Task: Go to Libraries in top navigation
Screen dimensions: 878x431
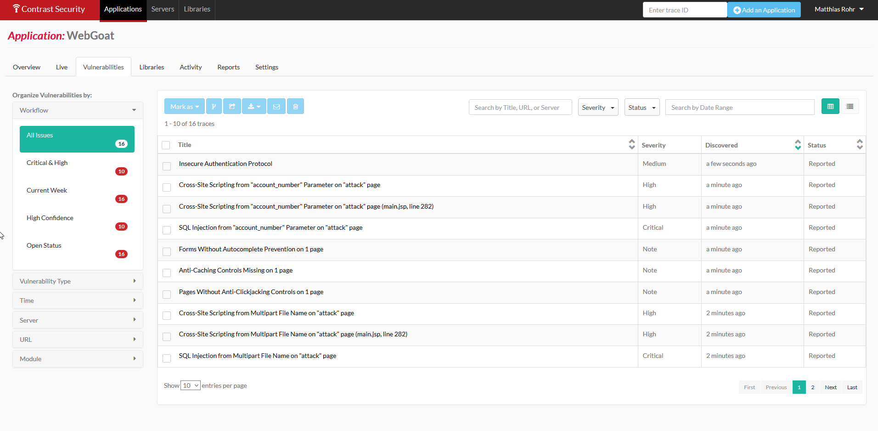Action: [197, 9]
